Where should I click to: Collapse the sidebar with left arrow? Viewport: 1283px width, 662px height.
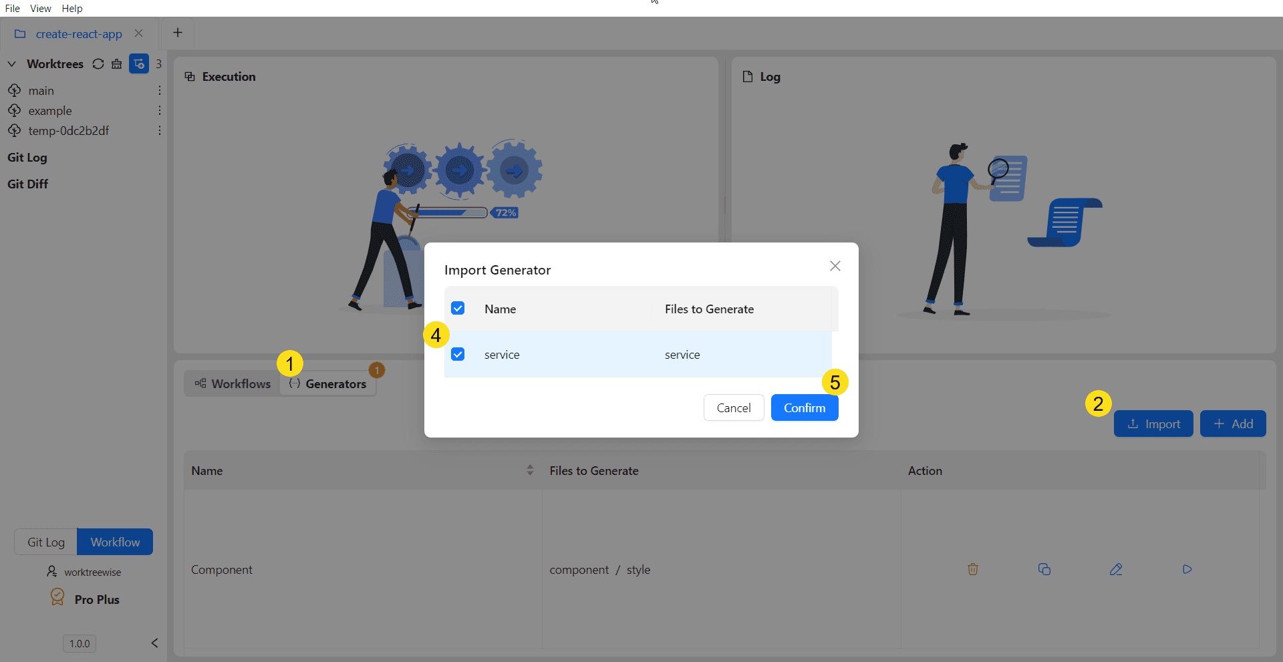point(154,643)
